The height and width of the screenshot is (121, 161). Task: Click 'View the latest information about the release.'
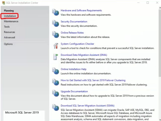(x=85, y=37)
